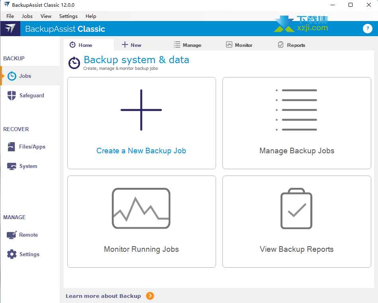
Task: Click Manage Backup Jobs label
Action: click(297, 151)
